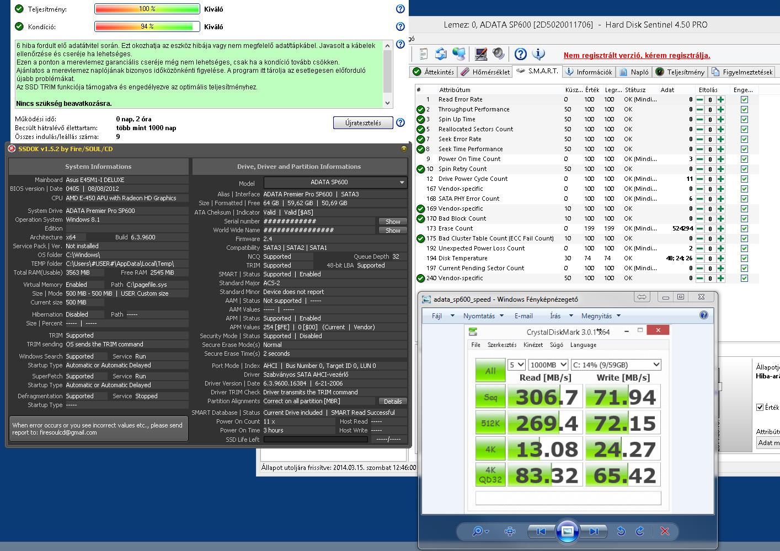Click the double-arrow button in Photo Viewer title bar
The width and height of the screenshot is (780, 551).
[642, 297]
